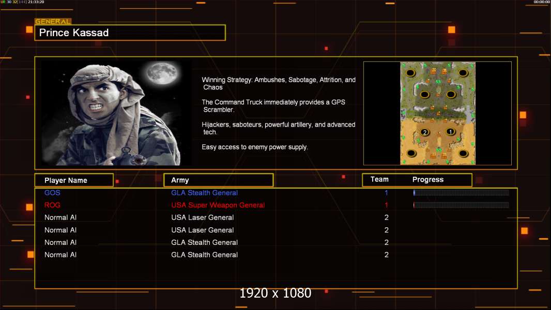Screen dimensions: 551x310
Task: Click the 21:33:20 clock readout at top
Action: pyautogui.click(x=36, y=2)
